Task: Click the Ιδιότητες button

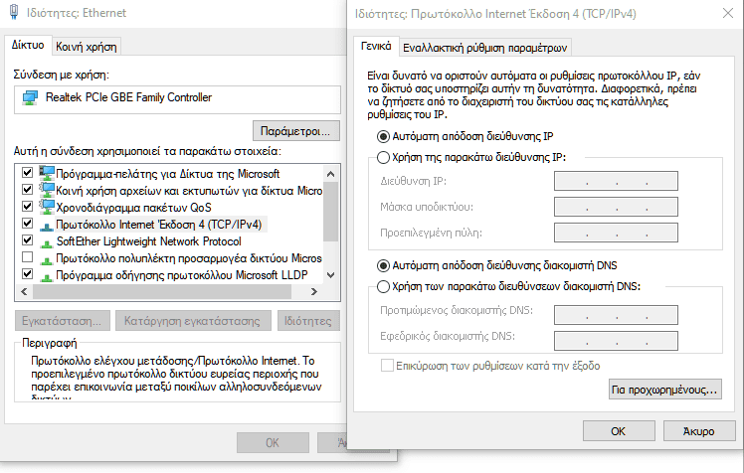Action: pos(308,321)
